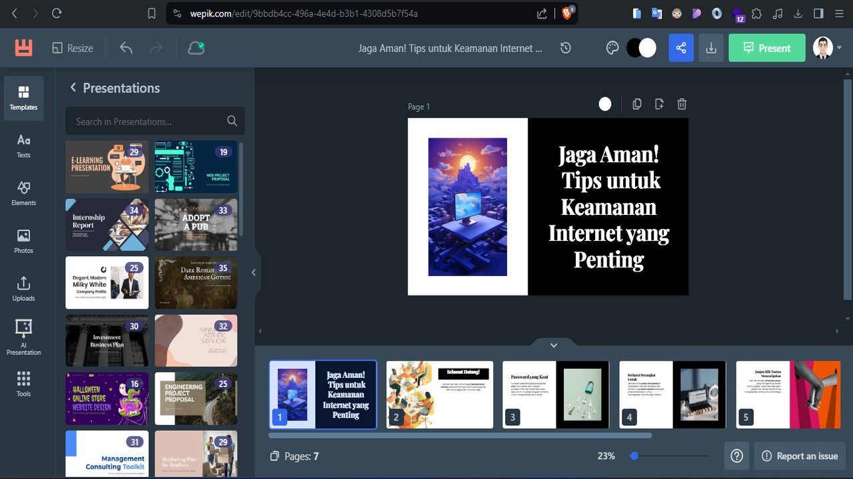Open the color palette theme icon
Viewport: 853px width, 479px height.
point(612,48)
